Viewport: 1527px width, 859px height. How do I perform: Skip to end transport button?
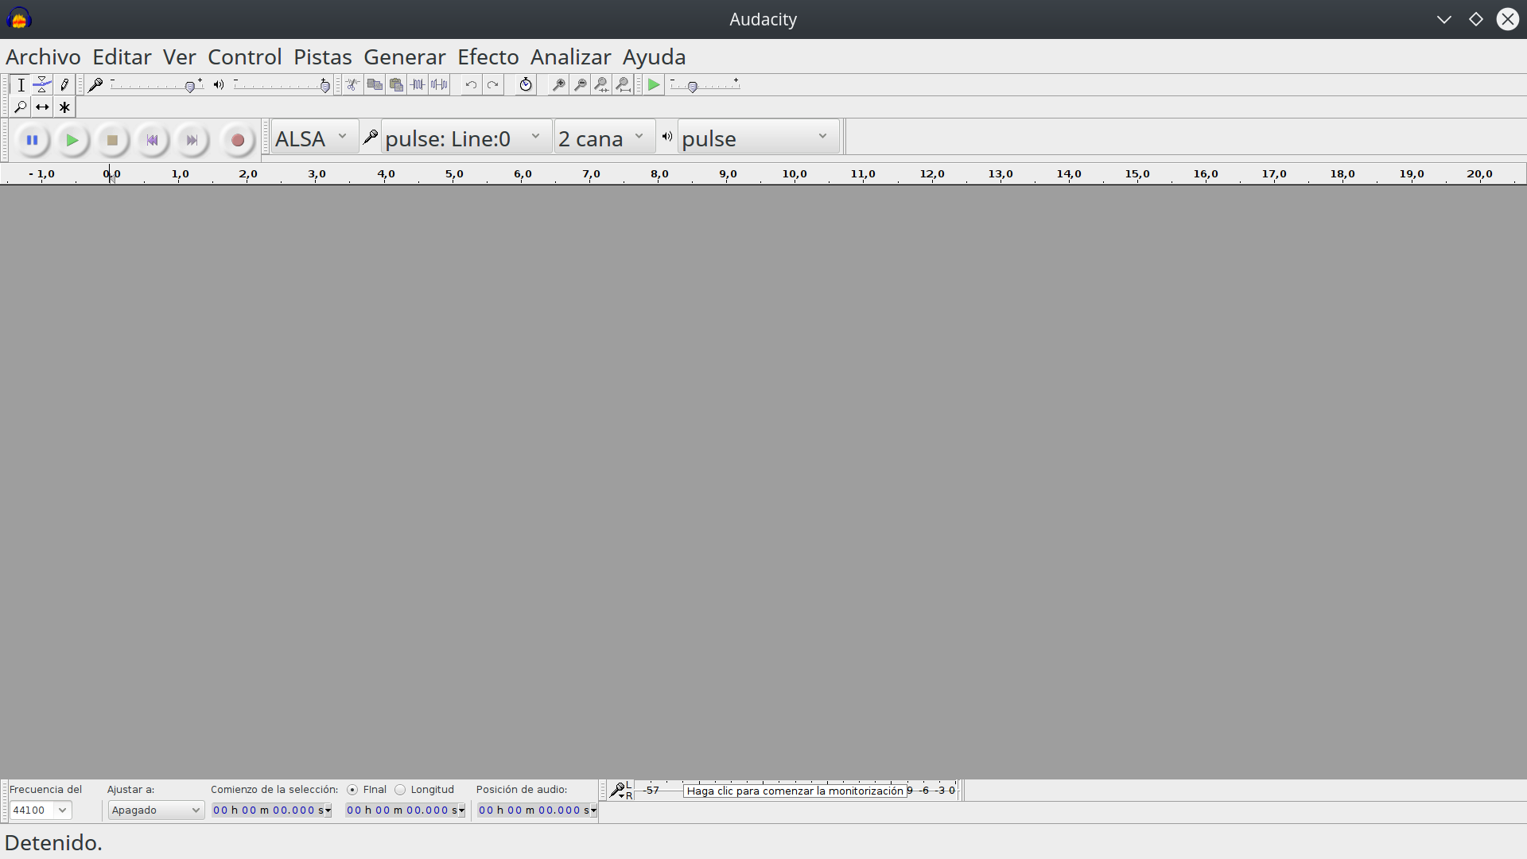192,140
